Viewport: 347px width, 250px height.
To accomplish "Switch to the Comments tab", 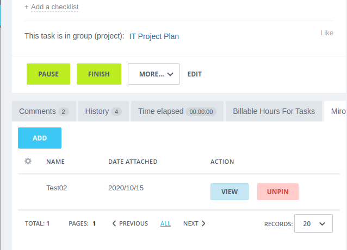I will (x=44, y=111).
